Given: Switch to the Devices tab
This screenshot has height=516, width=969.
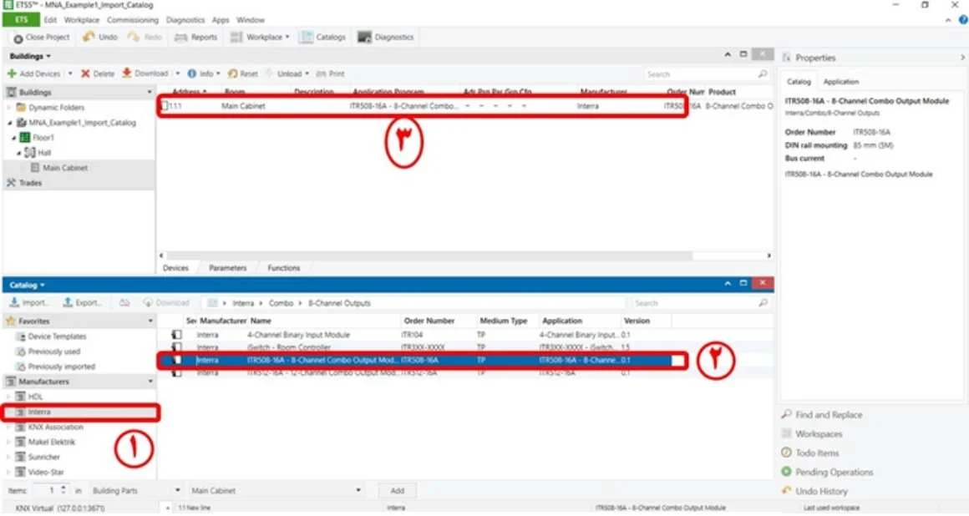Looking at the screenshot, I should point(175,268).
